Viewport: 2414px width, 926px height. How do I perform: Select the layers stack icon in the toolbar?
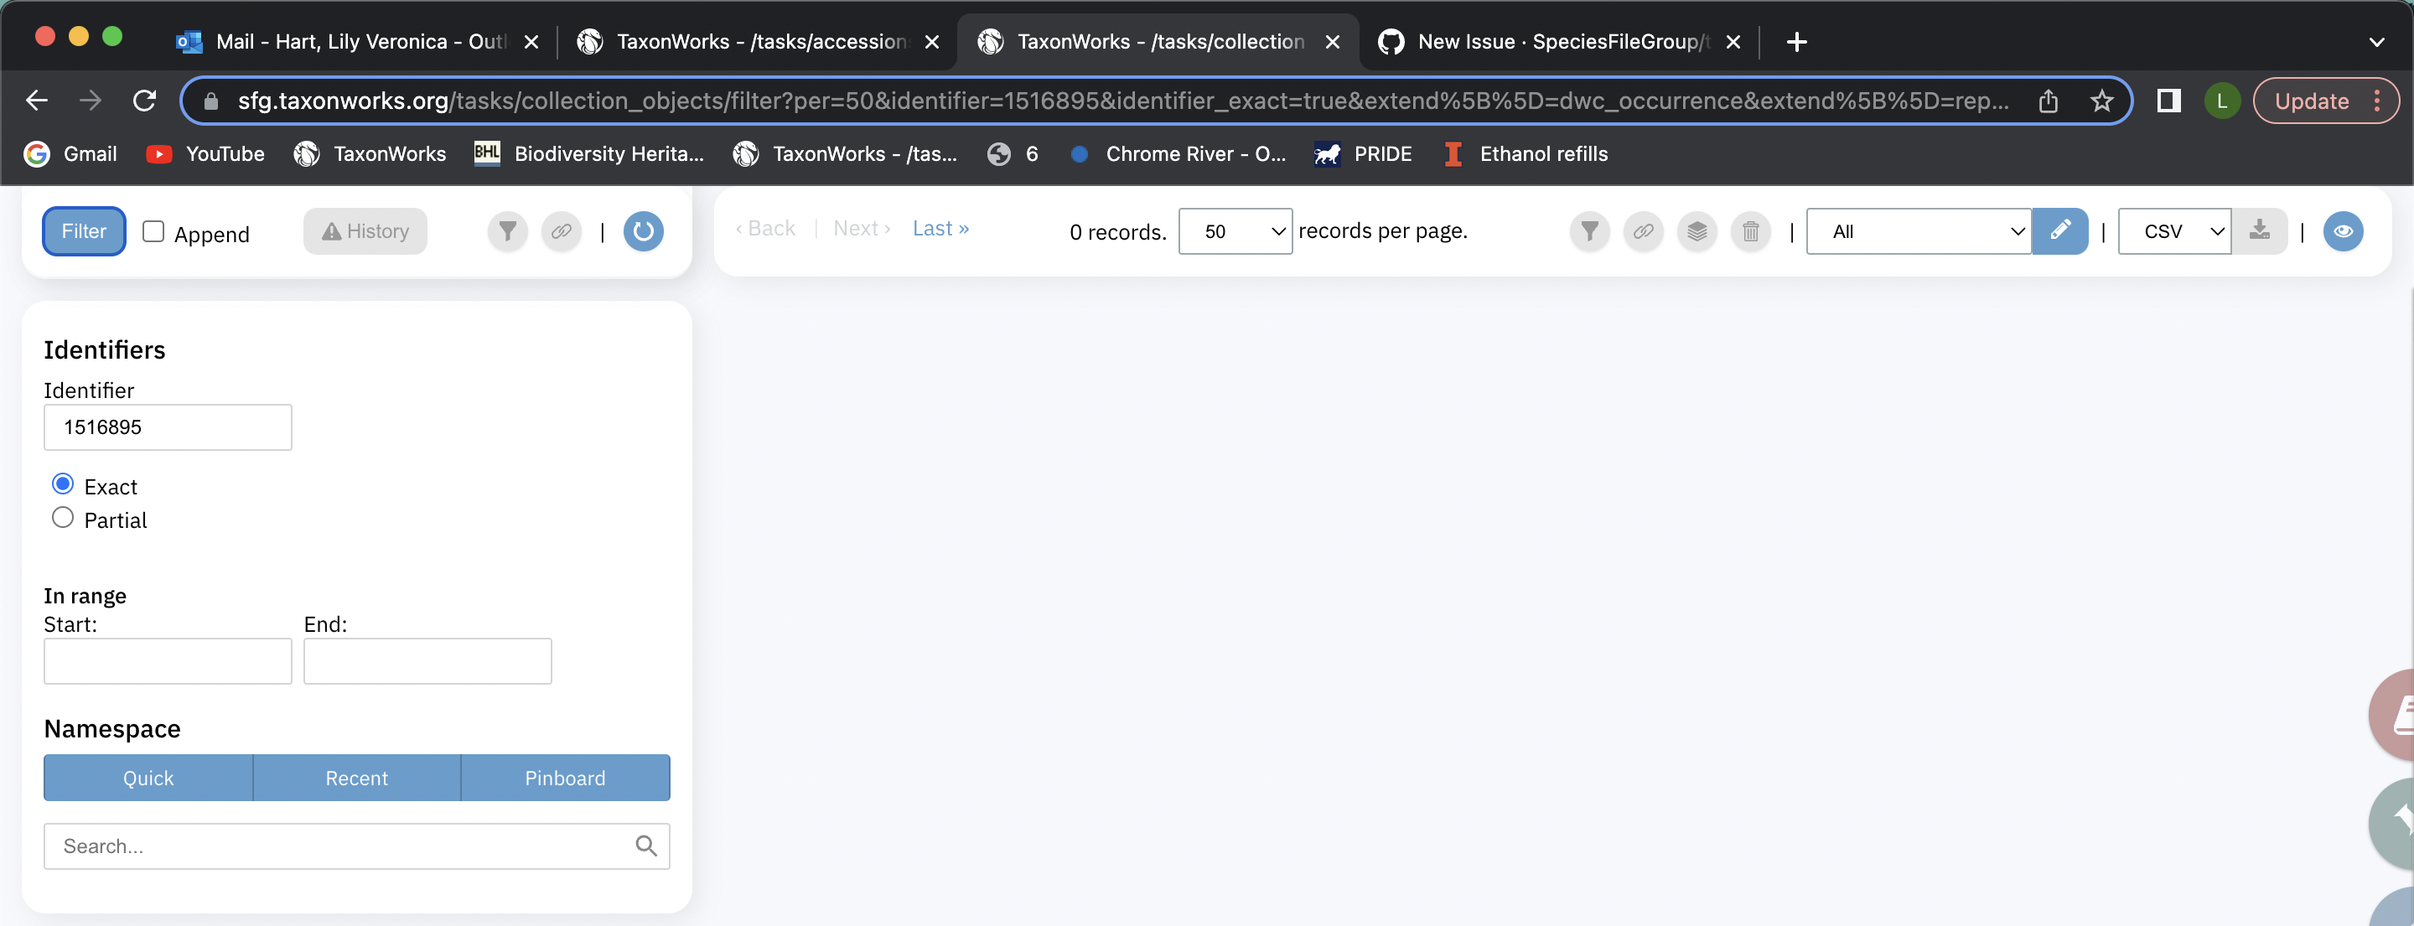tap(1697, 230)
